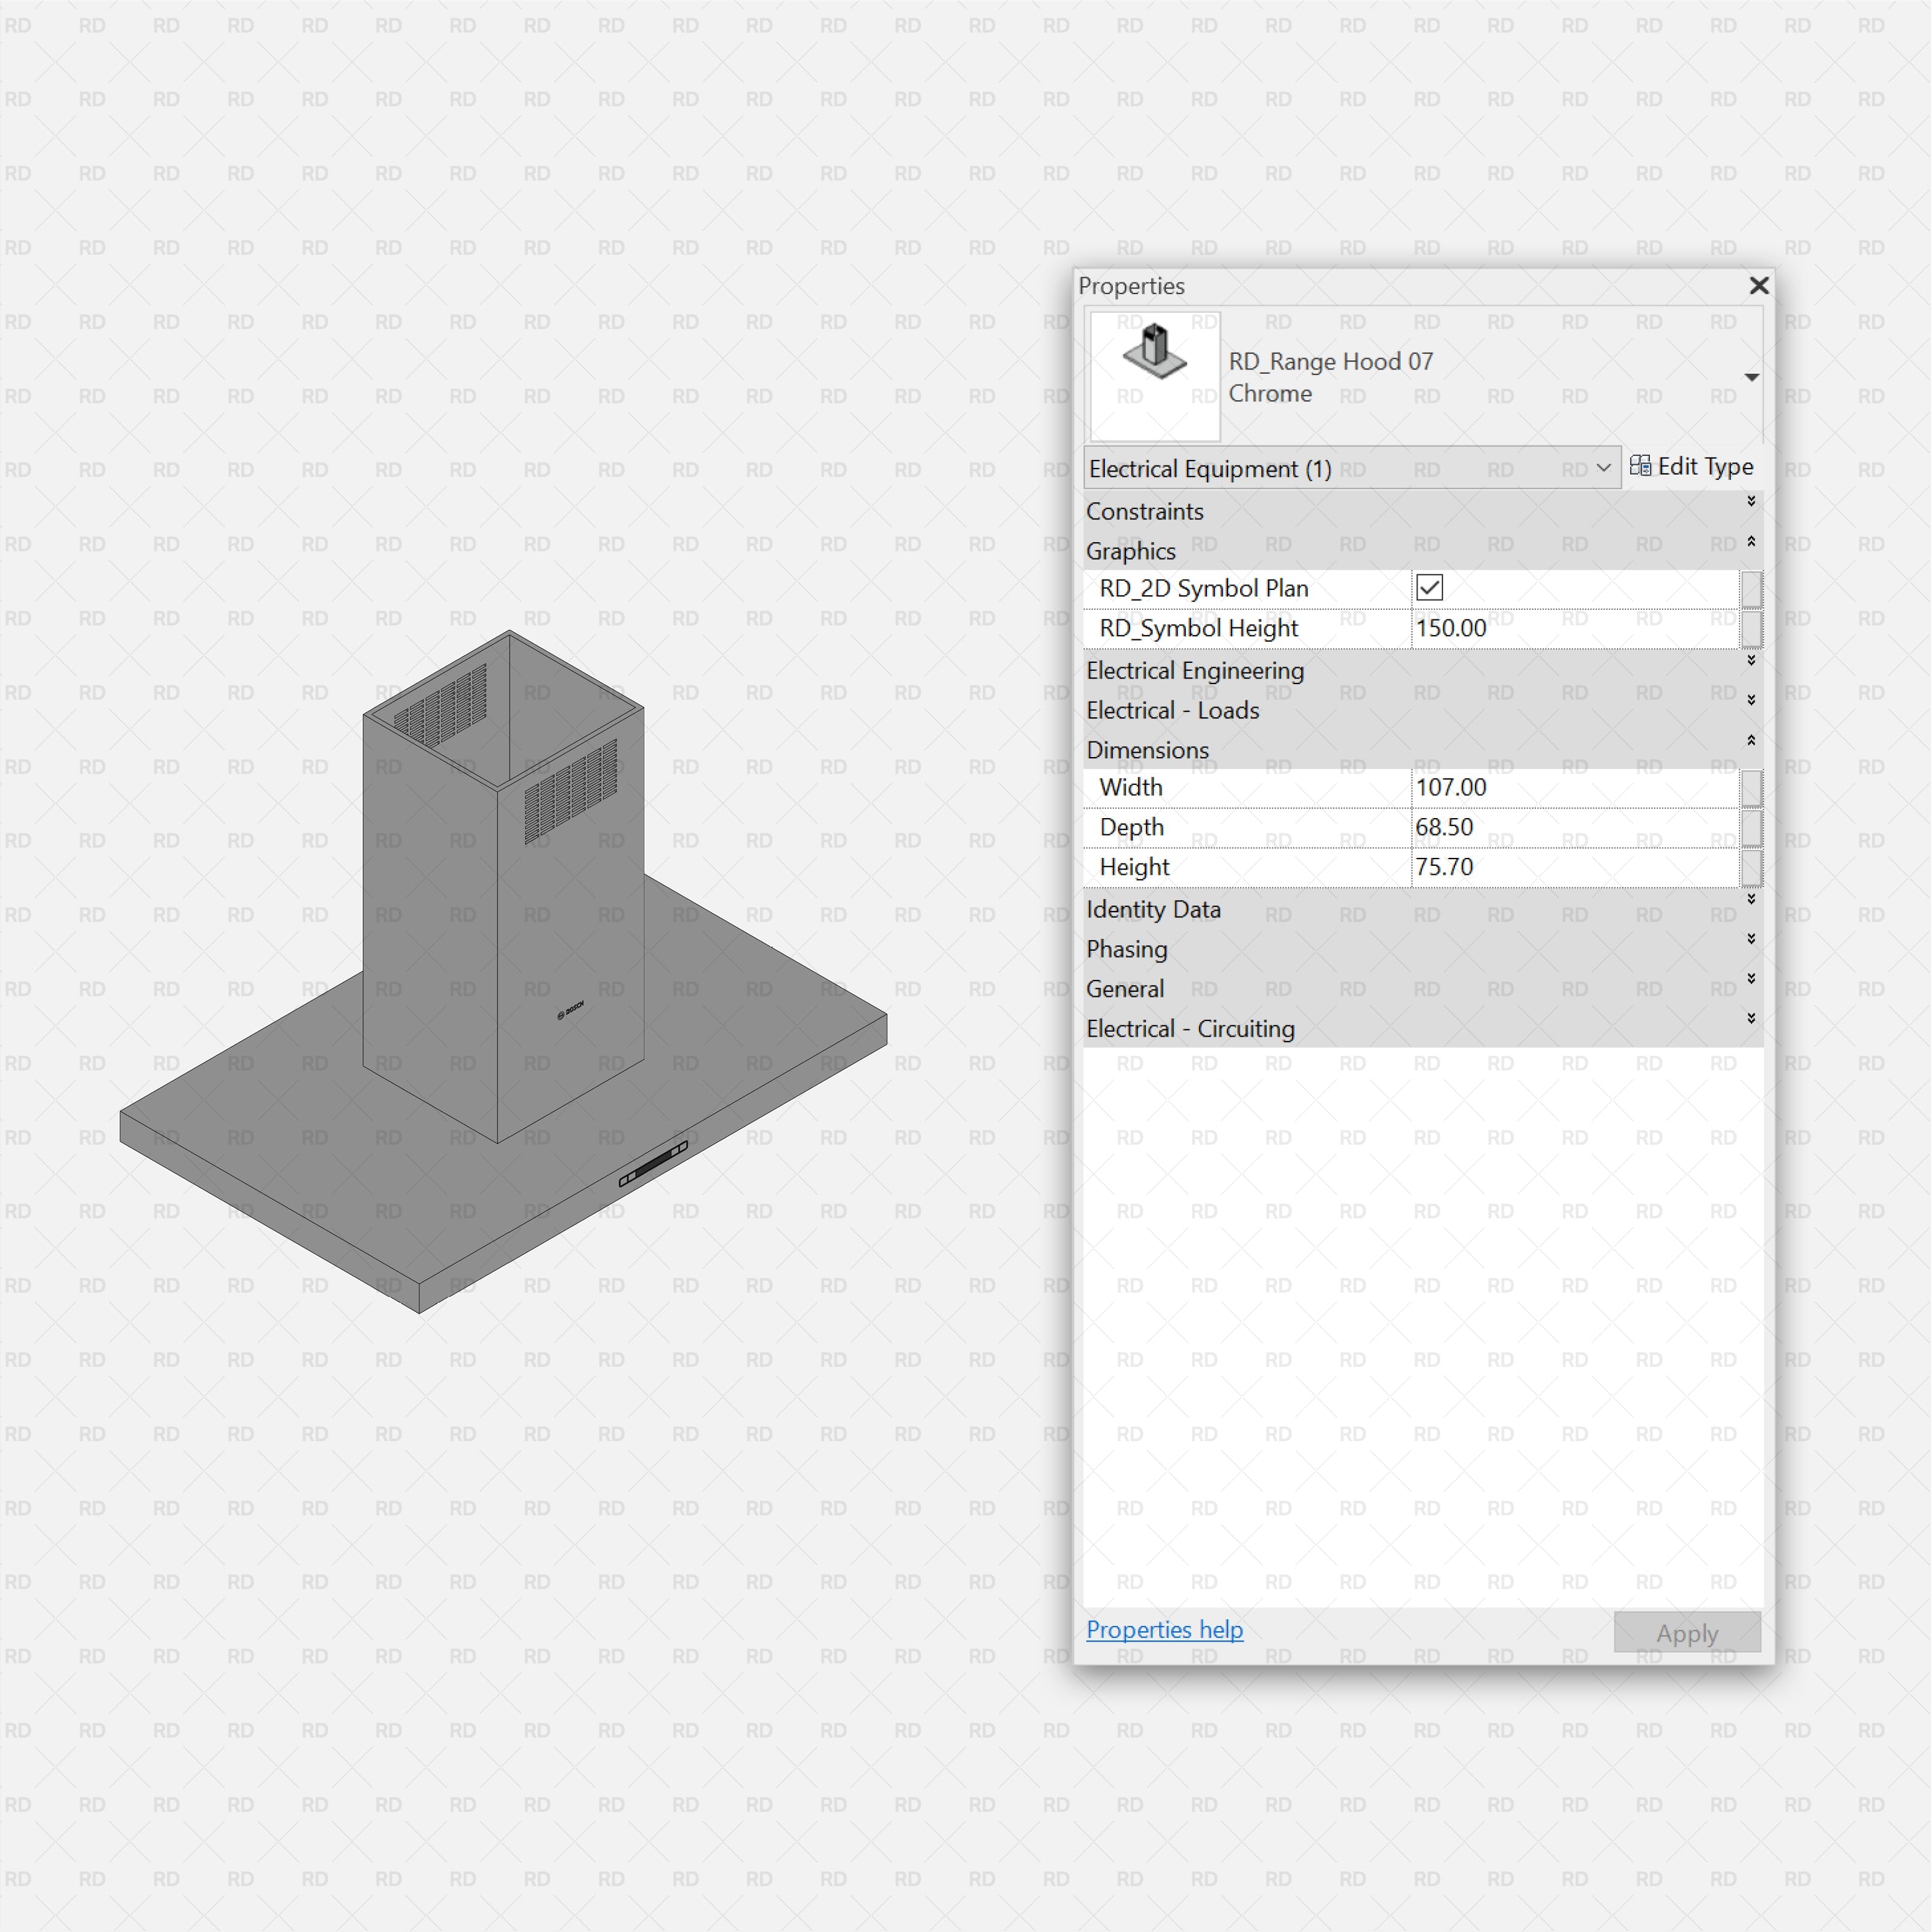Expand the Phasing category header

click(1752, 938)
